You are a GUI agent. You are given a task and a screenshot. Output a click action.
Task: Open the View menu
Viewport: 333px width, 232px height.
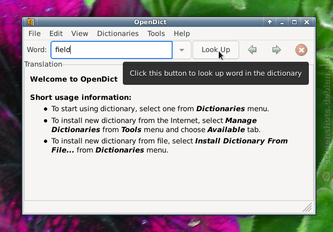tap(80, 34)
